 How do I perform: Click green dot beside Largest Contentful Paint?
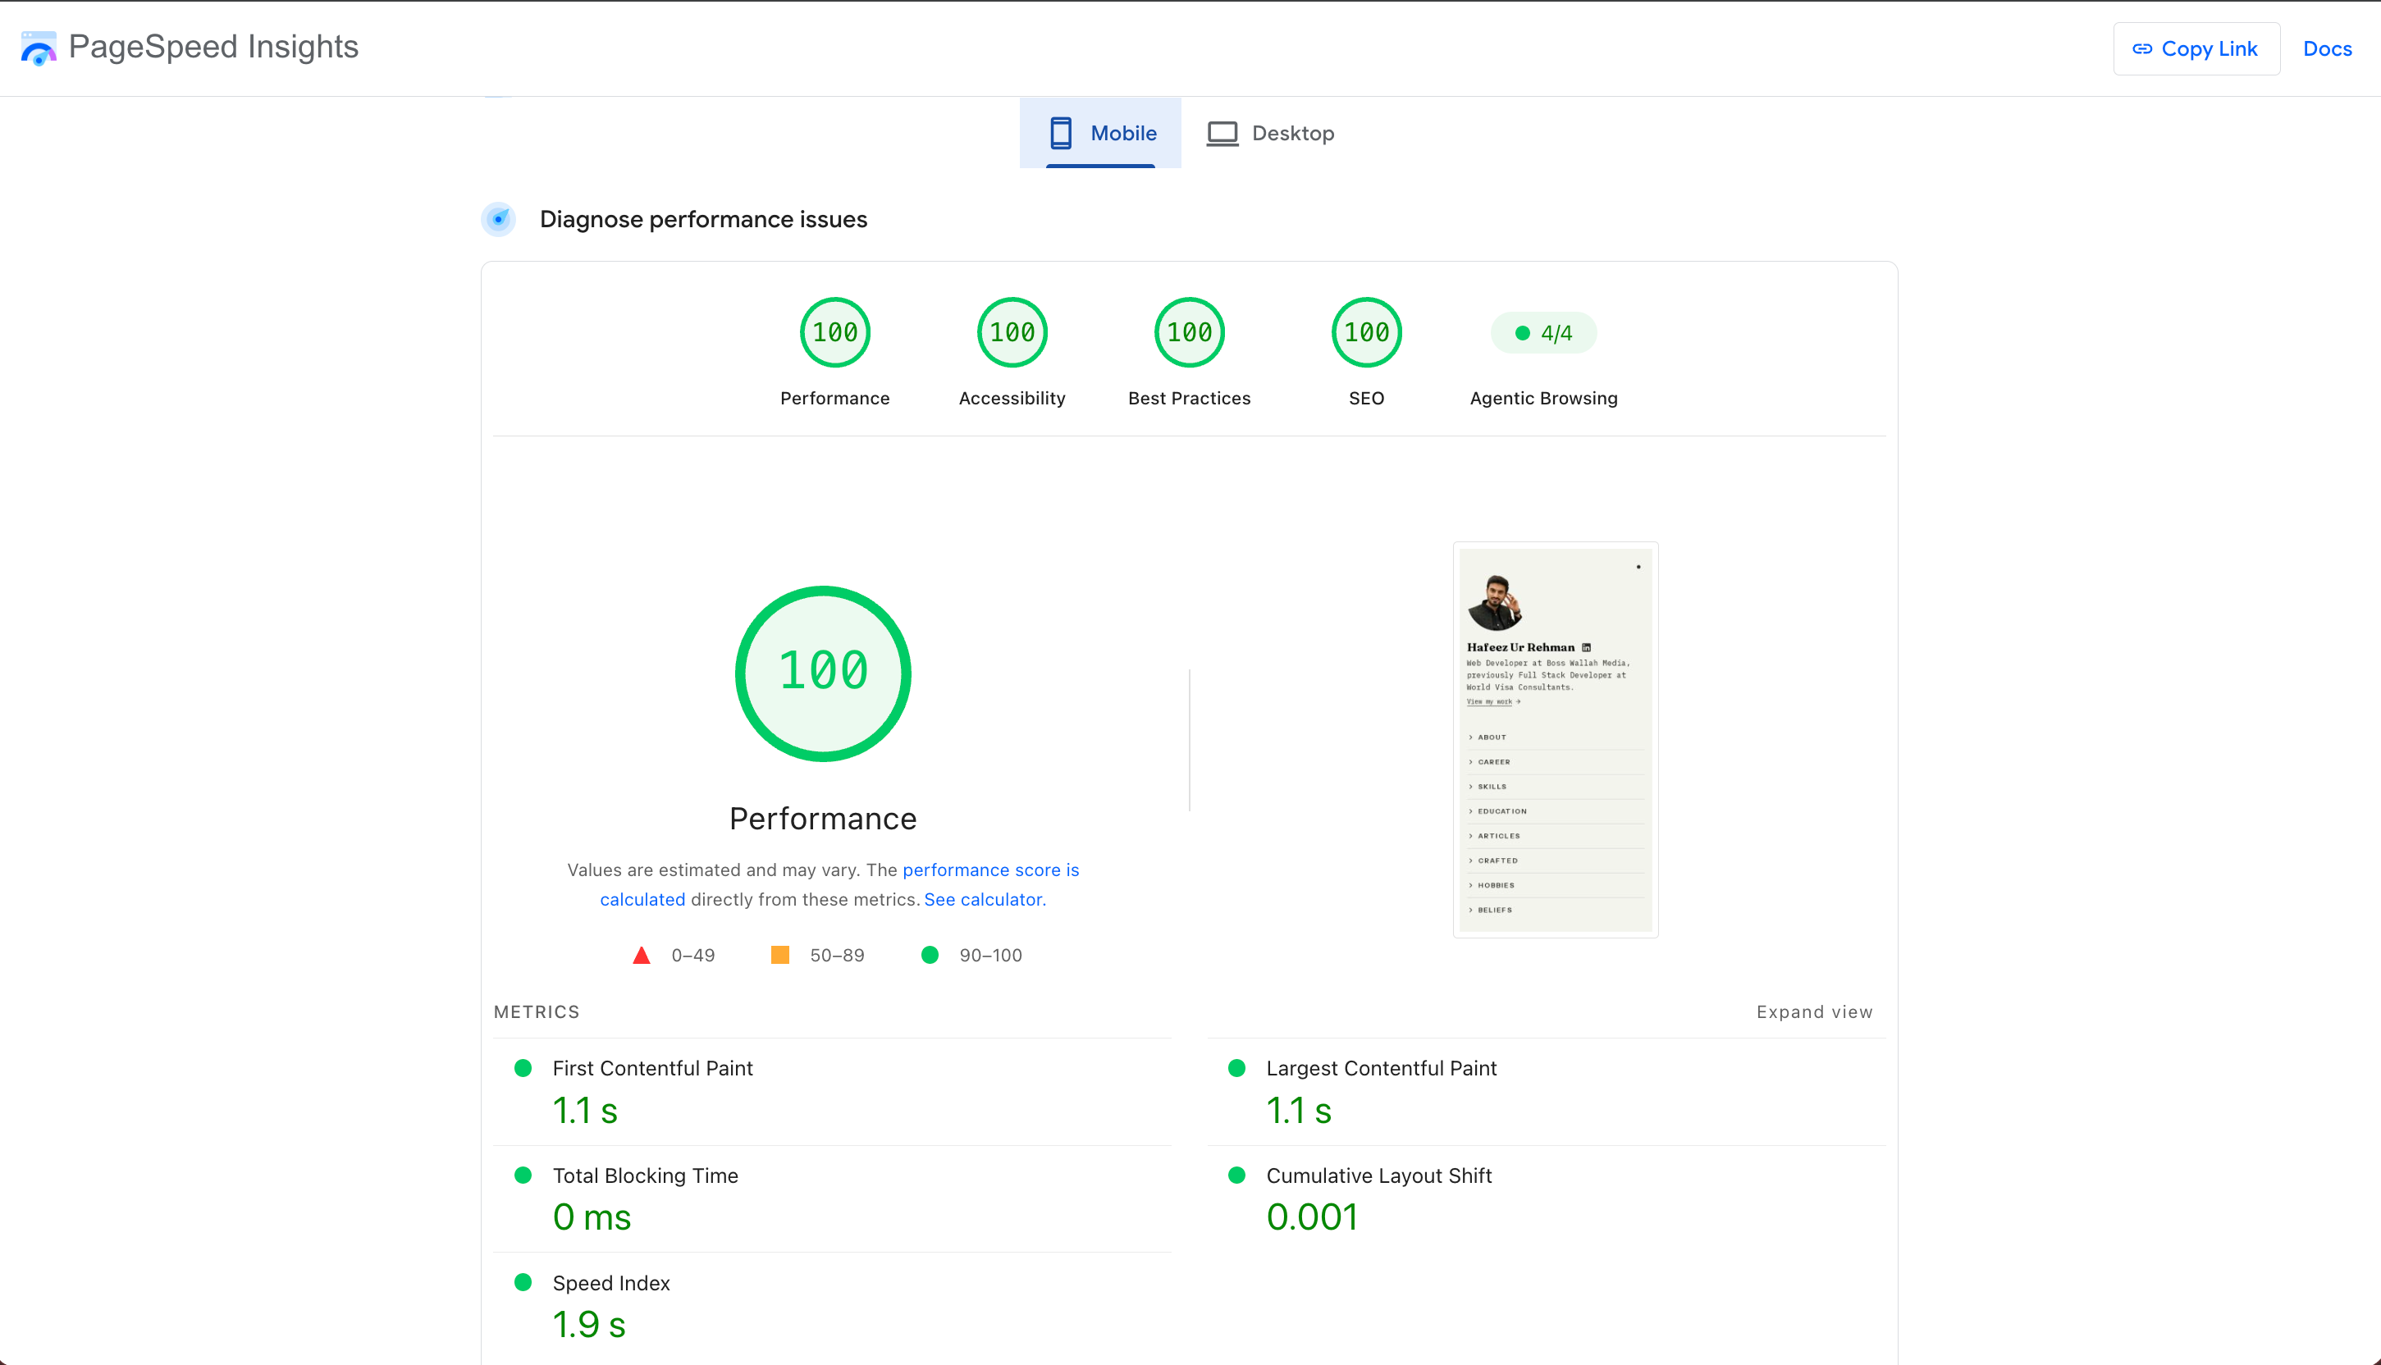(x=1236, y=1068)
